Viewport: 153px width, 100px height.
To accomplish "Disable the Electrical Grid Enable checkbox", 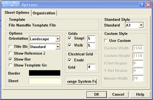I will coord(70,60).
